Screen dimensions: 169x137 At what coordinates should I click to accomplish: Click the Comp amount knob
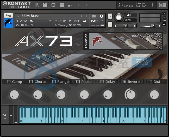click(14, 95)
